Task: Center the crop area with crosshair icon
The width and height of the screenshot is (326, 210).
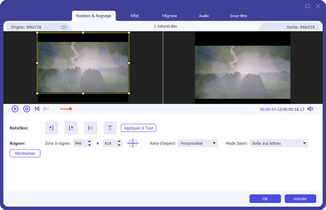Action: pyautogui.click(x=133, y=143)
